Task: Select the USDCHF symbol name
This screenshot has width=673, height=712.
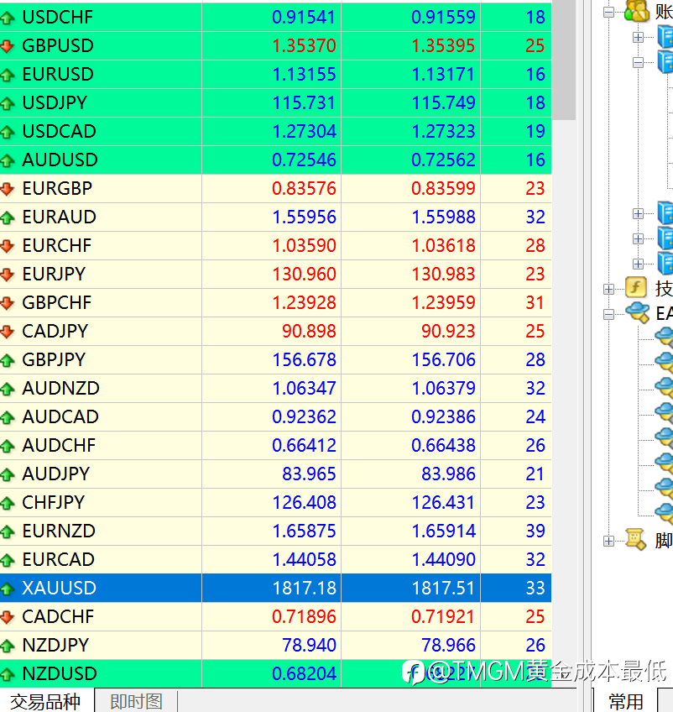Action: point(58,18)
